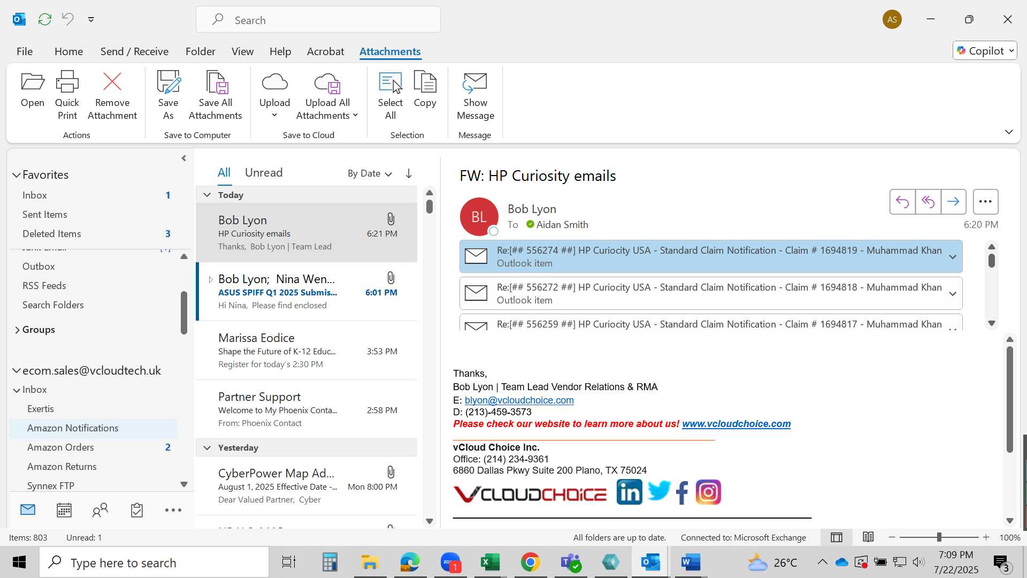
Task: Open Word from Windows taskbar
Action: pyautogui.click(x=691, y=562)
